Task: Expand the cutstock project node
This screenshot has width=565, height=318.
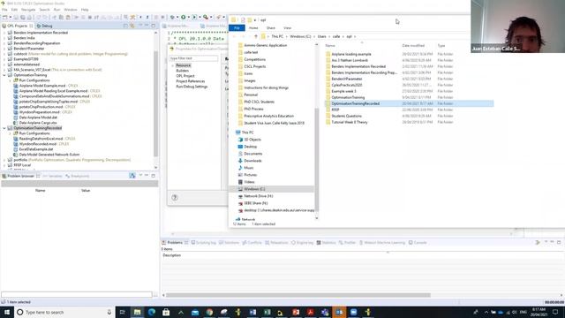Action: point(4,54)
